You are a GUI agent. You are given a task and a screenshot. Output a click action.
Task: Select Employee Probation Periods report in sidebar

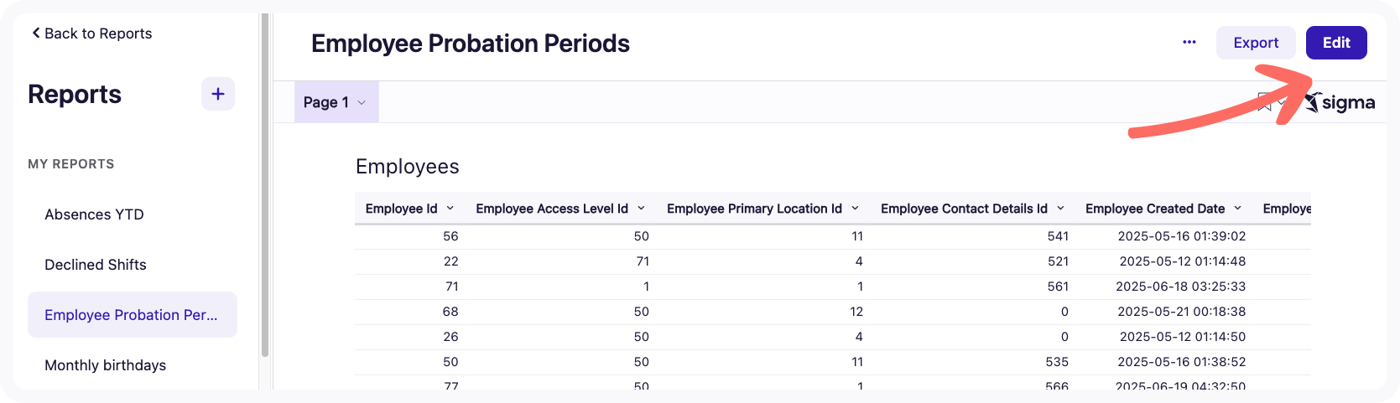click(133, 315)
